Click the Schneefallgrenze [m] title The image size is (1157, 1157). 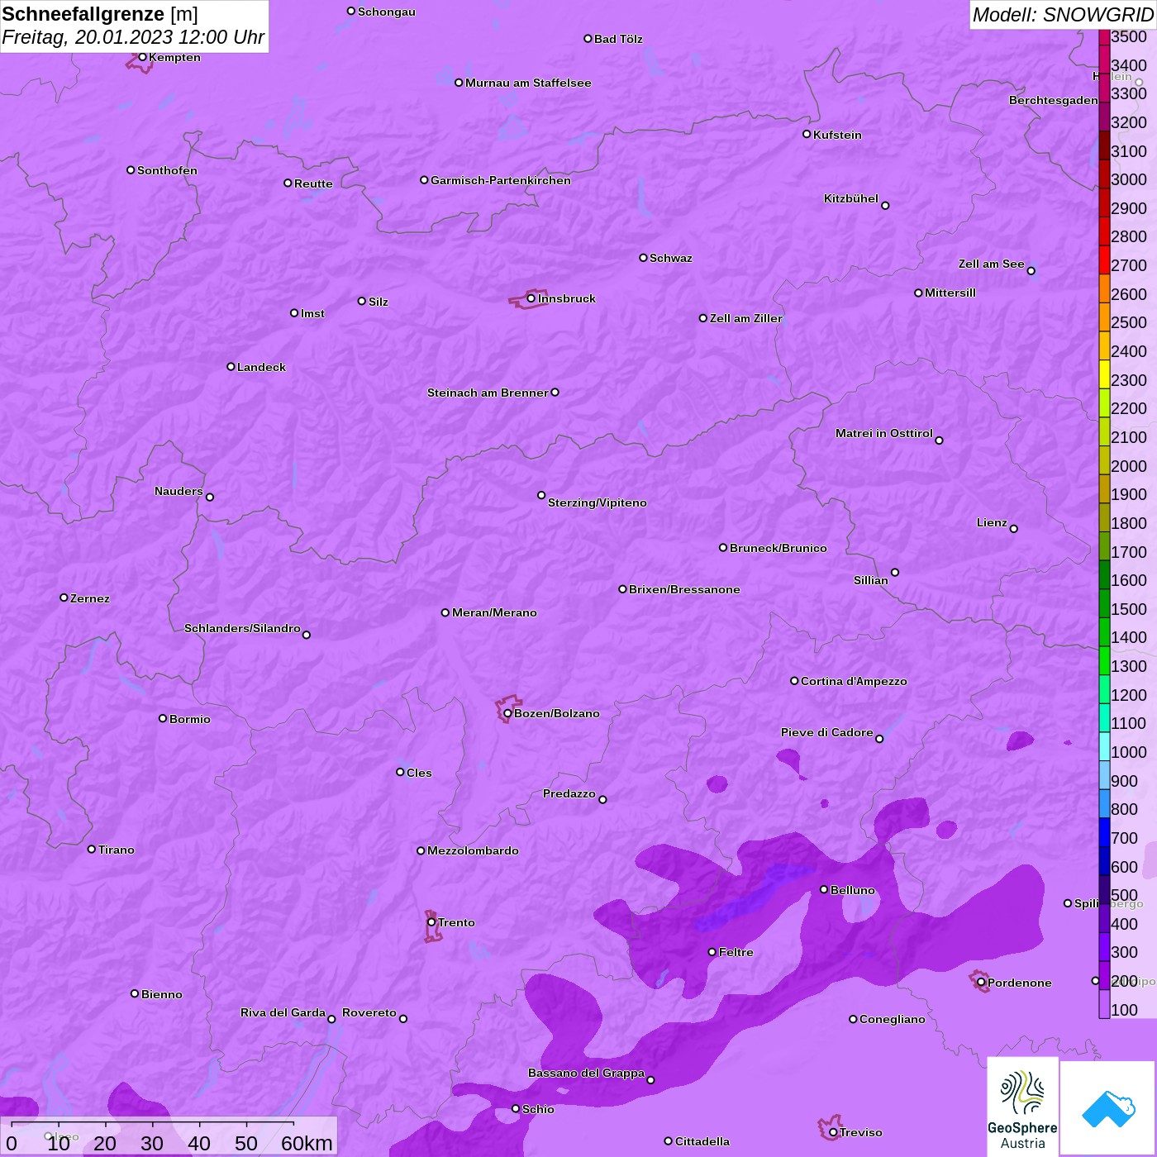100,14
